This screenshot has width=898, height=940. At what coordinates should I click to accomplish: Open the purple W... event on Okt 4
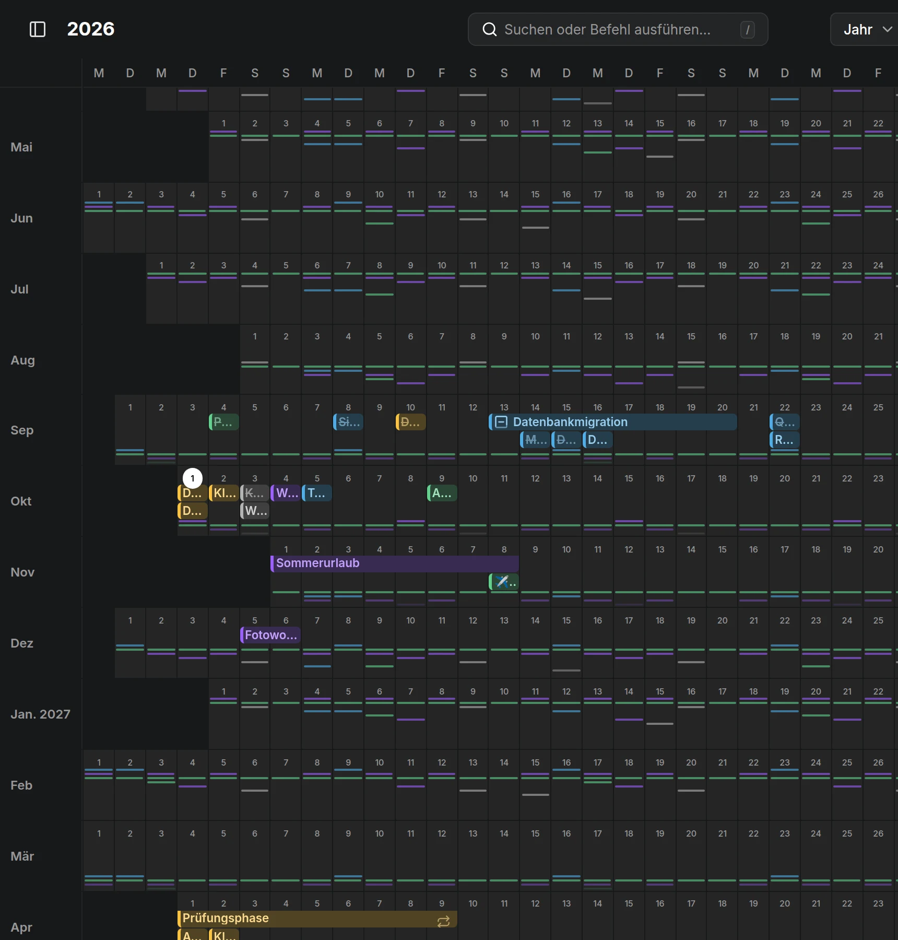[x=286, y=493]
